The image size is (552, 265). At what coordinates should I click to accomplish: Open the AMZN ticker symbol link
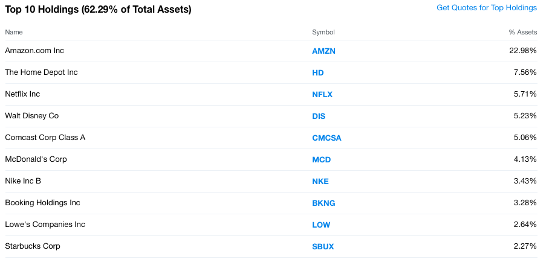pos(323,51)
